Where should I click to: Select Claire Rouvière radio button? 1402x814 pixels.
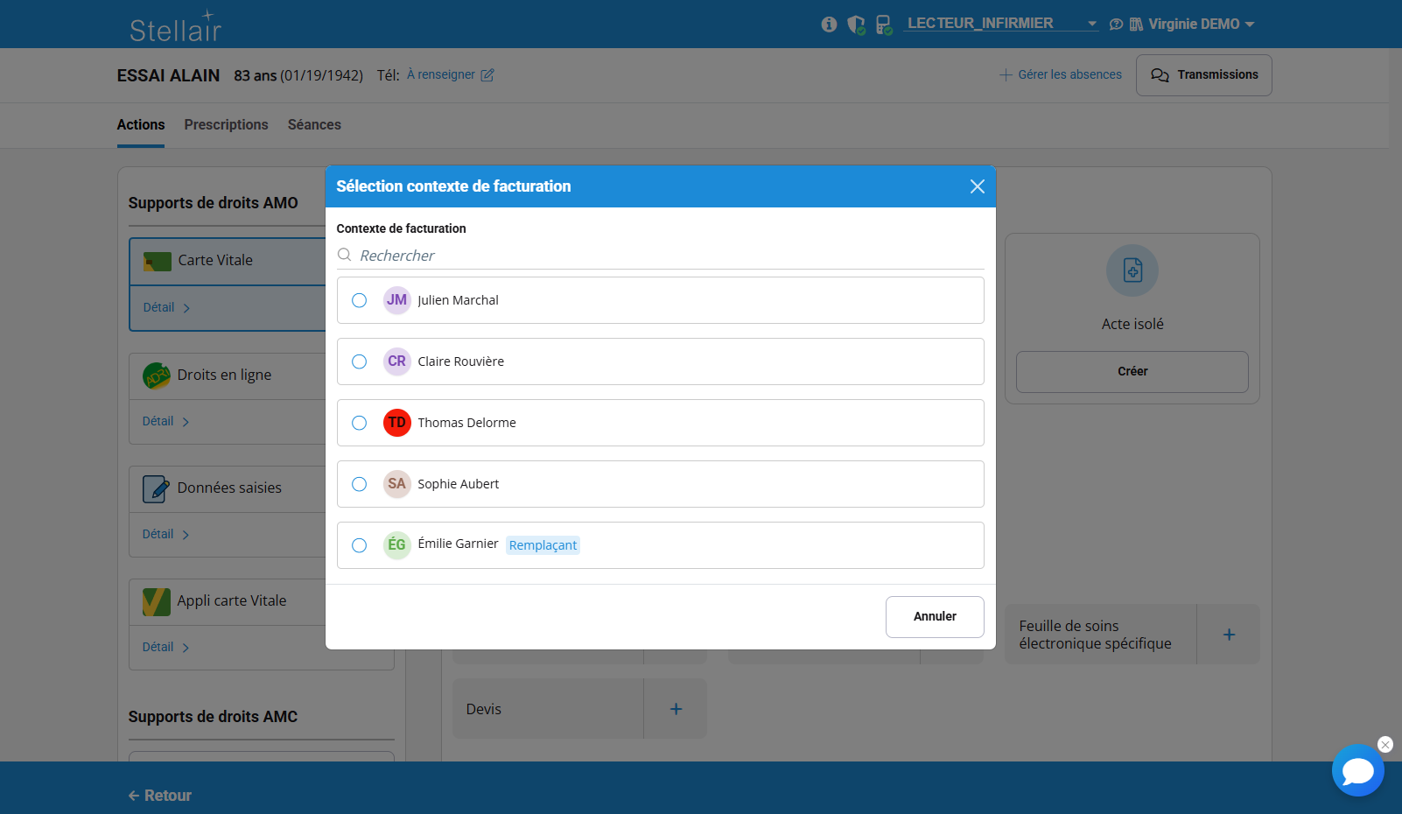pos(359,361)
